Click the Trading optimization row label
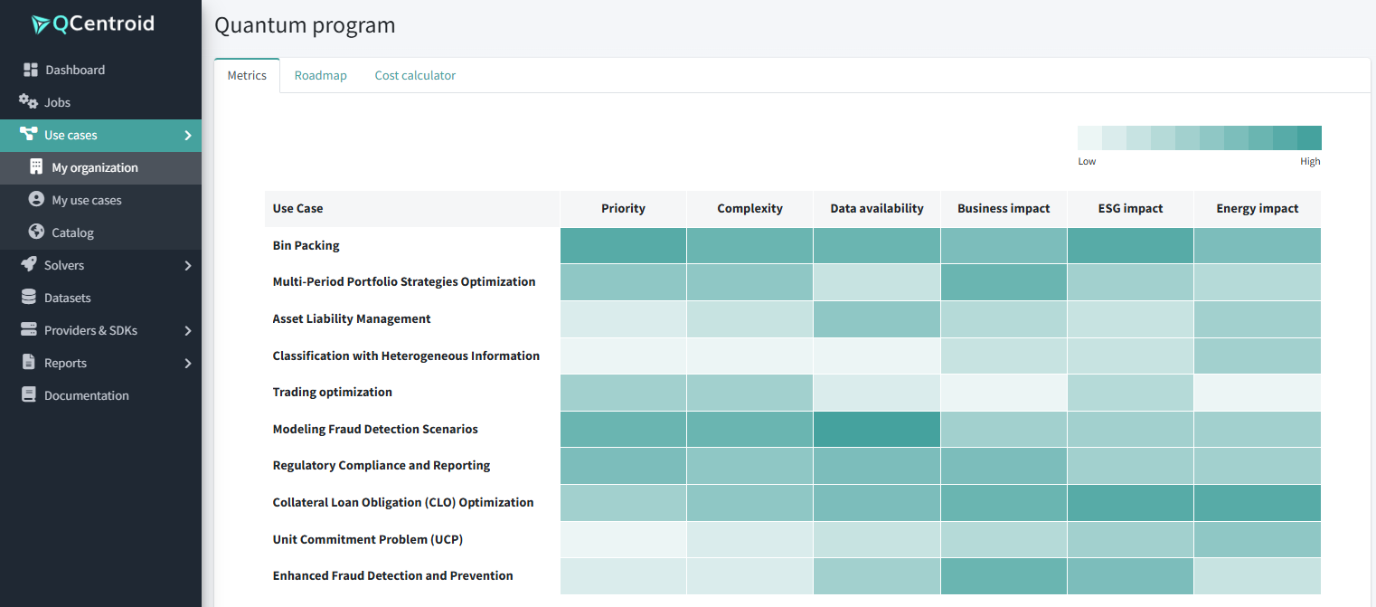 (333, 392)
